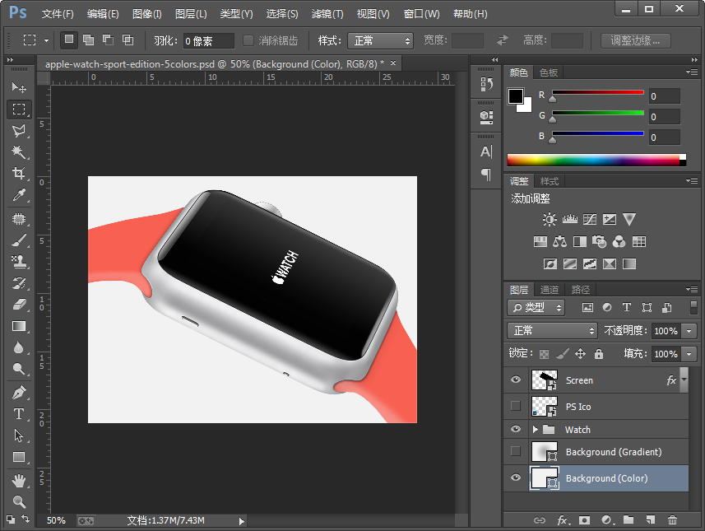Open the Layers panel options menu
705x531 pixels.
[692, 289]
